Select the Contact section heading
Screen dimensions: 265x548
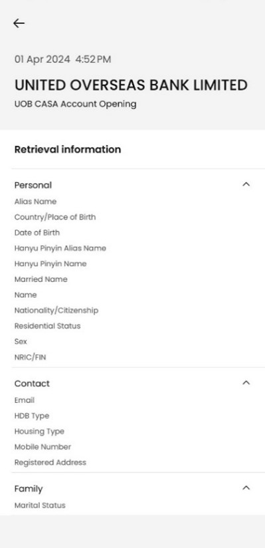[x=32, y=383]
